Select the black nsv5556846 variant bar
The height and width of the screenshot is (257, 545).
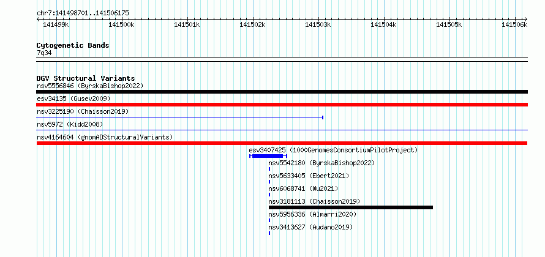coord(282,92)
